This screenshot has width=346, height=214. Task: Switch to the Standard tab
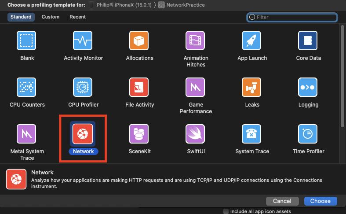(21, 17)
